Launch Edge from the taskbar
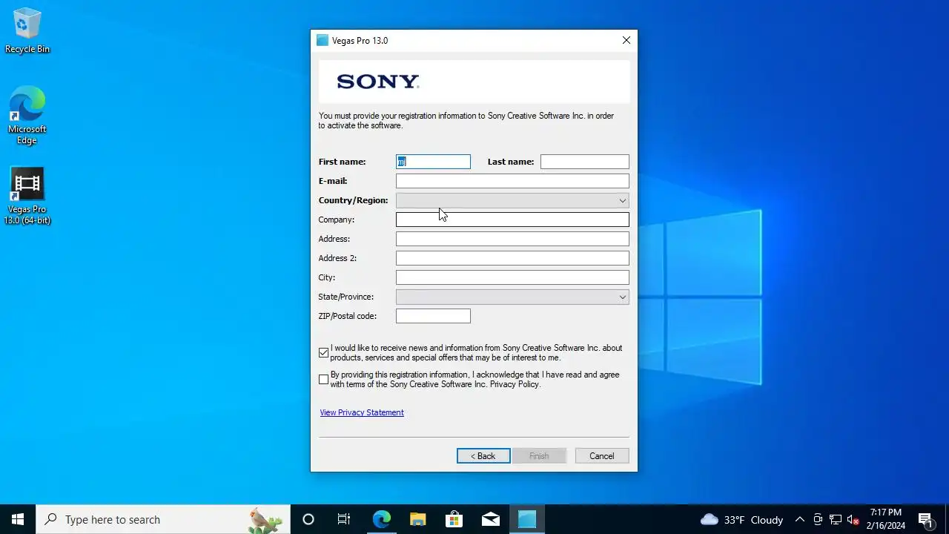This screenshot has width=949, height=534. coord(381,519)
